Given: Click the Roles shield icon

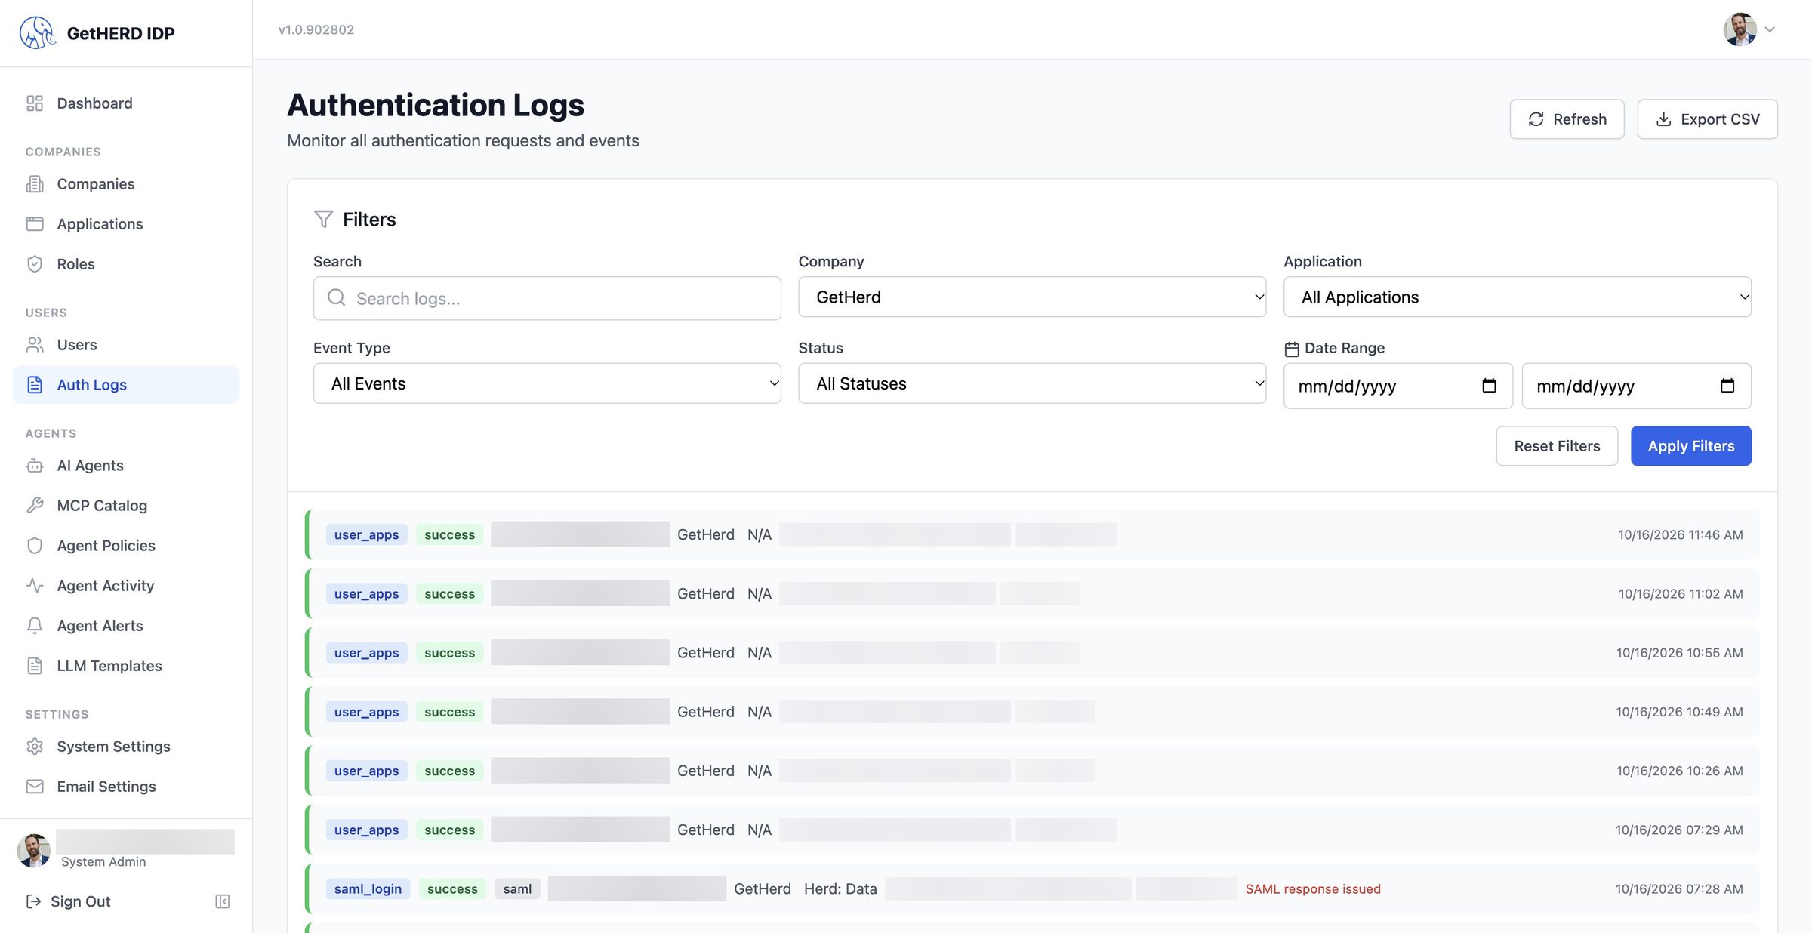Looking at the screenshot, I should point(35,264).
